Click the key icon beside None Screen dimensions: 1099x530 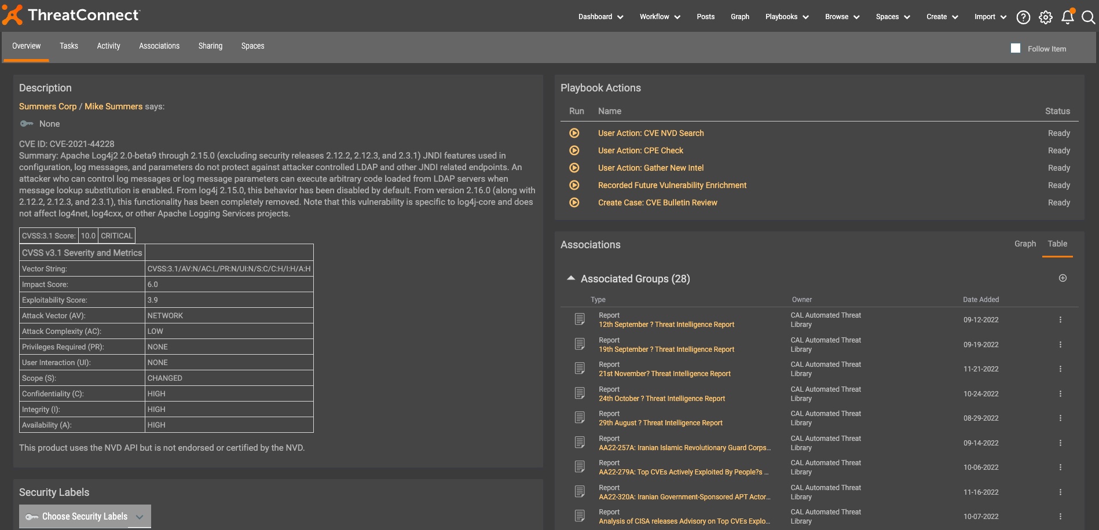click(x=27, y=124)
